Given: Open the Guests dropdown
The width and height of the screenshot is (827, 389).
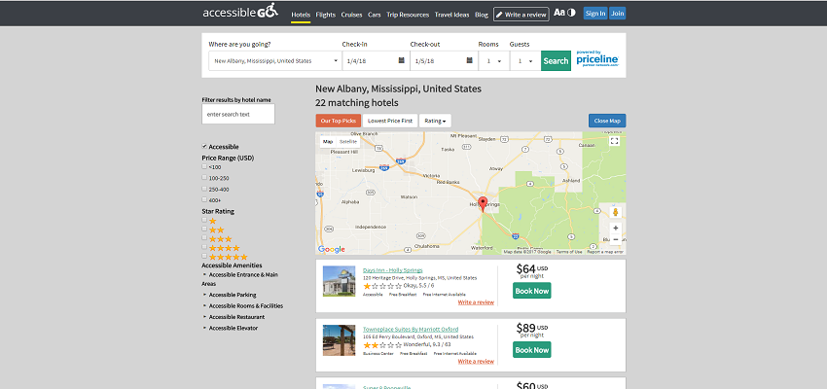Looking at the screenshot, I should coord(524,60).
